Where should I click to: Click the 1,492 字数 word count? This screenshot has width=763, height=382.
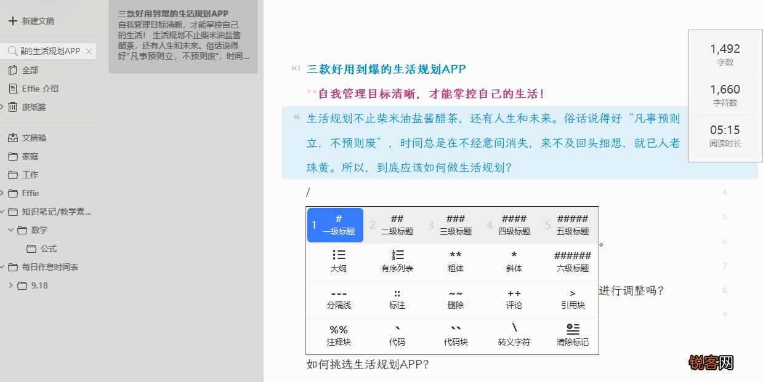pos(725,54)
